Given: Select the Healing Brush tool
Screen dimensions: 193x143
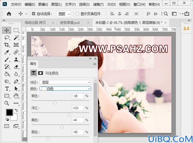Looking at the screenshot, I should (x=16, y=52).
